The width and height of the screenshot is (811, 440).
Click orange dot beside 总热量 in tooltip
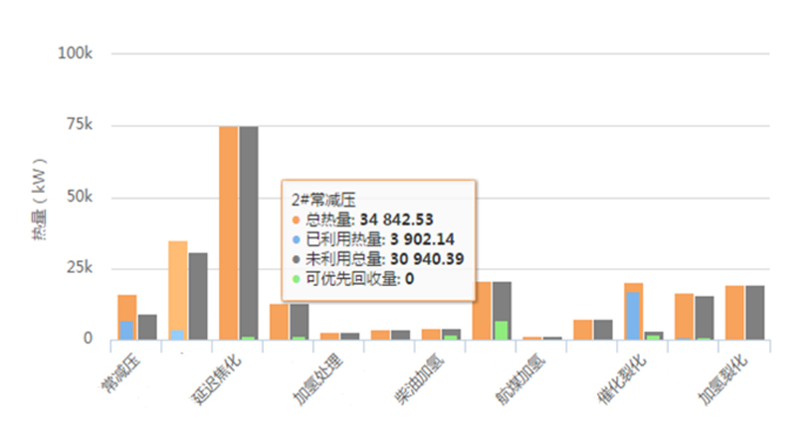295,220
